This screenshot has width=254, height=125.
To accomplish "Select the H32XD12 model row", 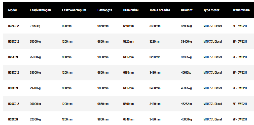I will [14, 26].
